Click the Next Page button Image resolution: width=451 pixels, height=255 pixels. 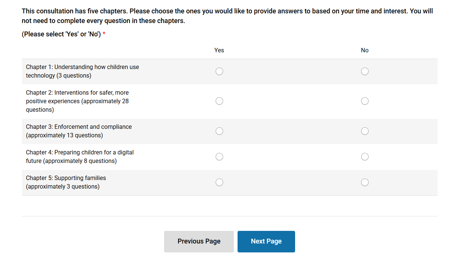click(x=266, y=241)
